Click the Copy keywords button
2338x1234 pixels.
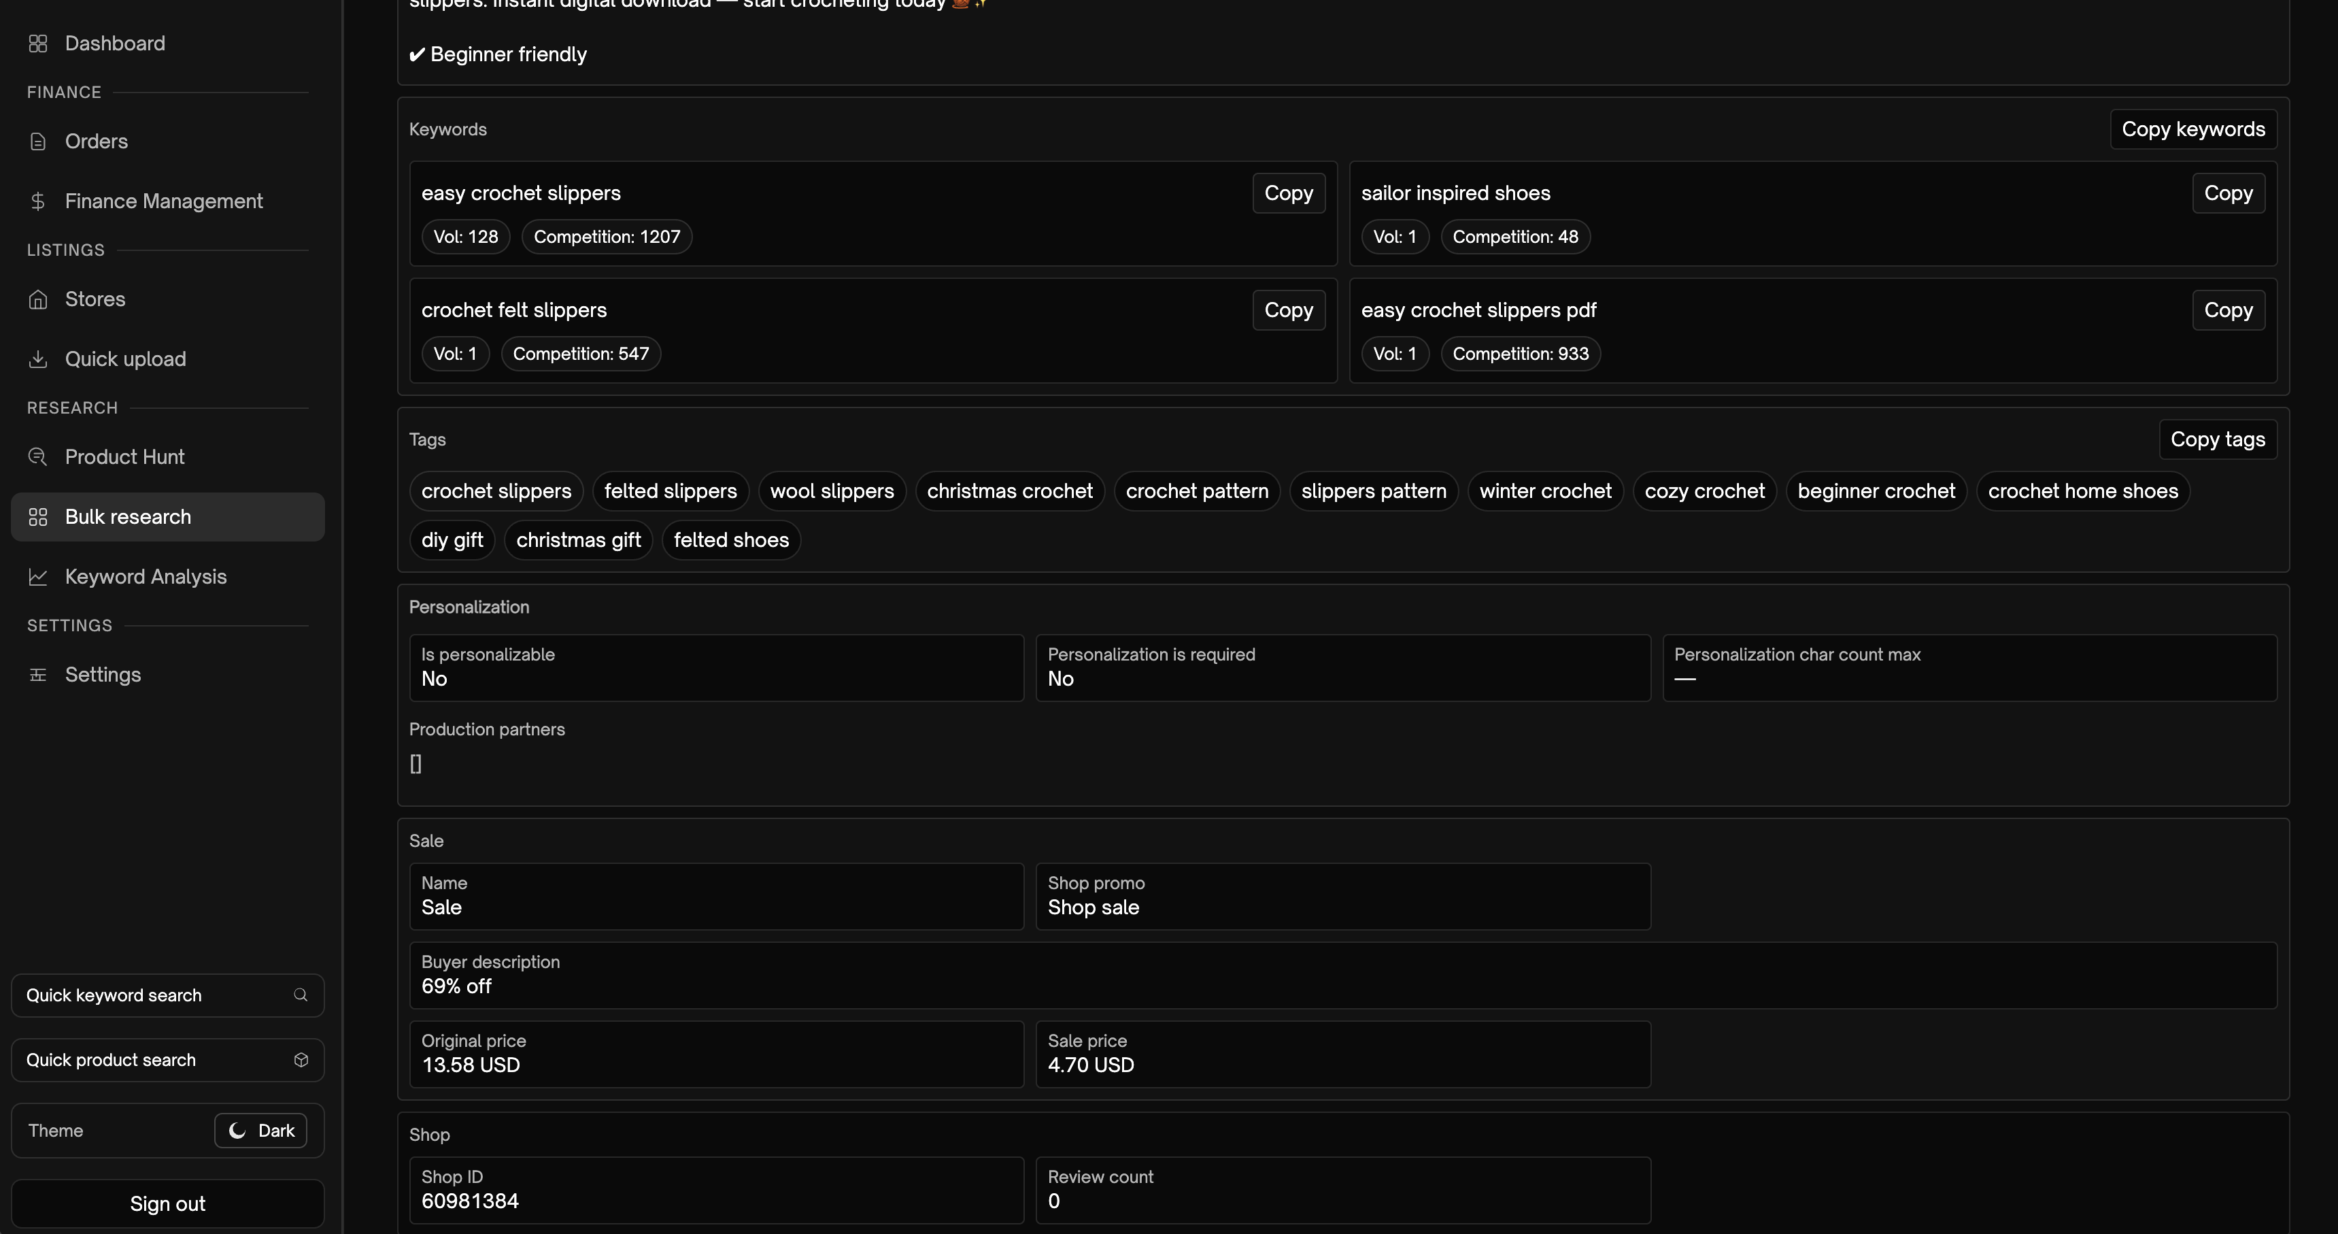[2192, 129]
